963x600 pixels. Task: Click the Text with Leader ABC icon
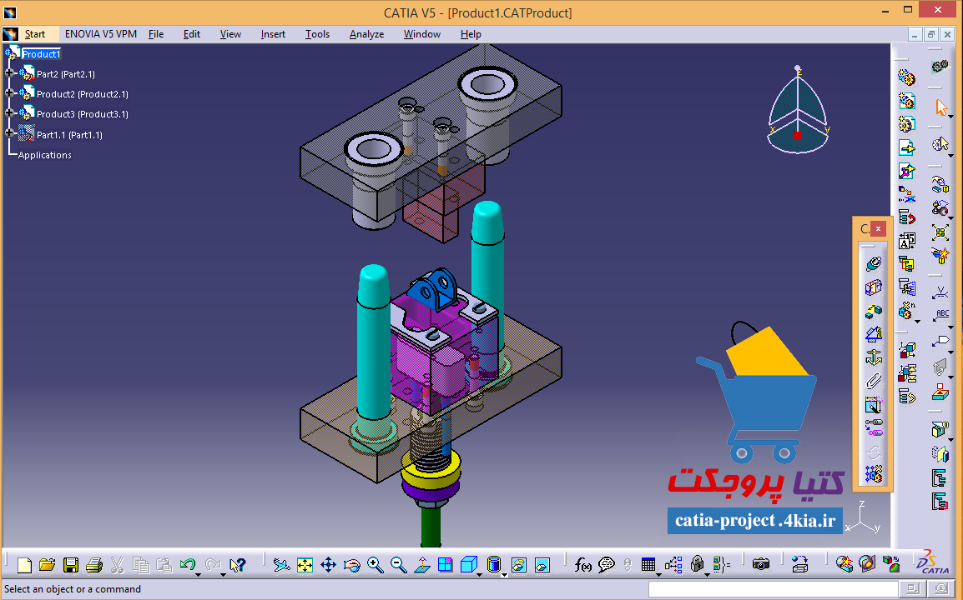point(942,315)
